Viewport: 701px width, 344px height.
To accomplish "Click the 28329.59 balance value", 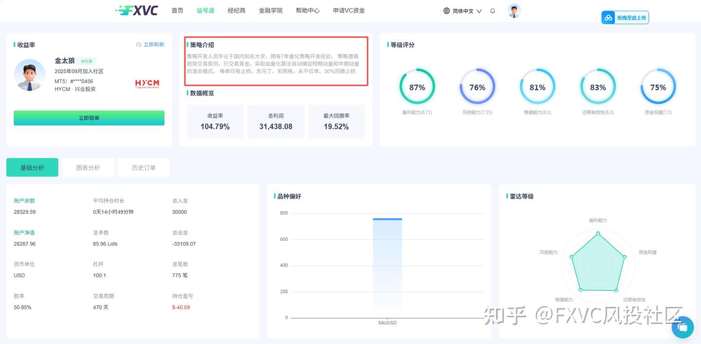I will click(25, 212).
